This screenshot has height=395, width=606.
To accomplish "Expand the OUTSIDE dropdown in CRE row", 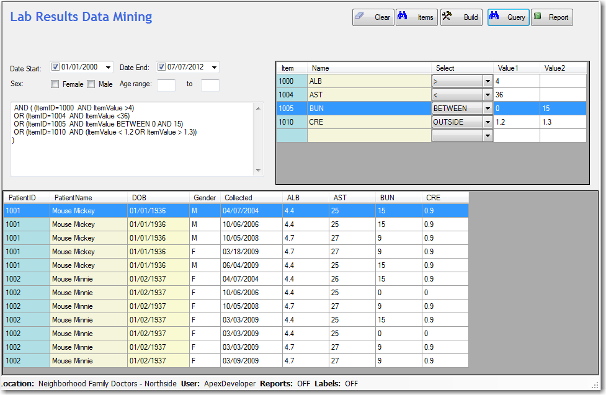I will click(x=488, y=122).
